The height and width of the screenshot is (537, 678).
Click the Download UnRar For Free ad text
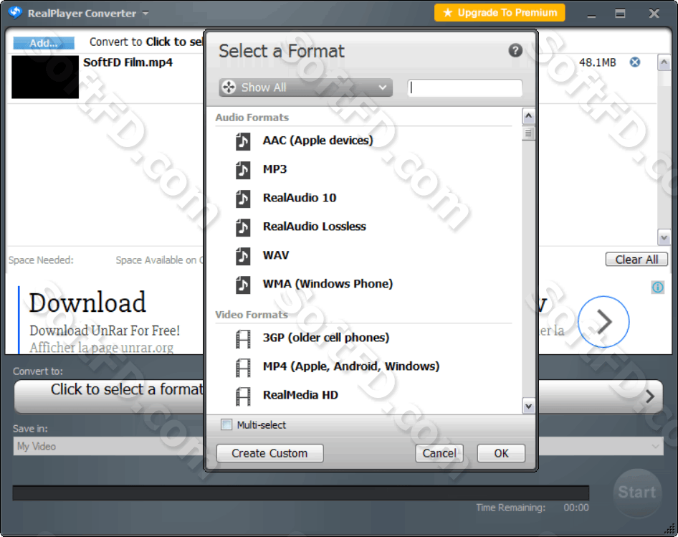coord(105,331)
